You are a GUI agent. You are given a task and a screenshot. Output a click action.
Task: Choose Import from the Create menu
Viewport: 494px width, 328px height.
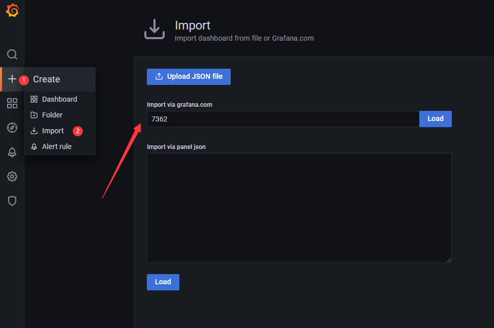53,131
